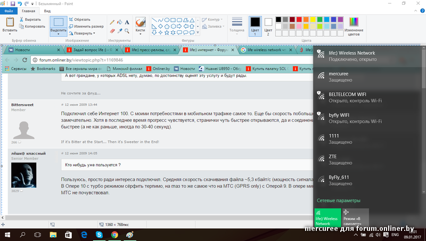The image size is (426, 241).
Task: Select Цвет 1 foreground color button
Action: (x=255, y=26)
